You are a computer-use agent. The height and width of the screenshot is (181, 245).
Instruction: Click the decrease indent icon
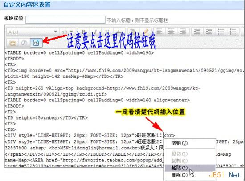(197, 32)
